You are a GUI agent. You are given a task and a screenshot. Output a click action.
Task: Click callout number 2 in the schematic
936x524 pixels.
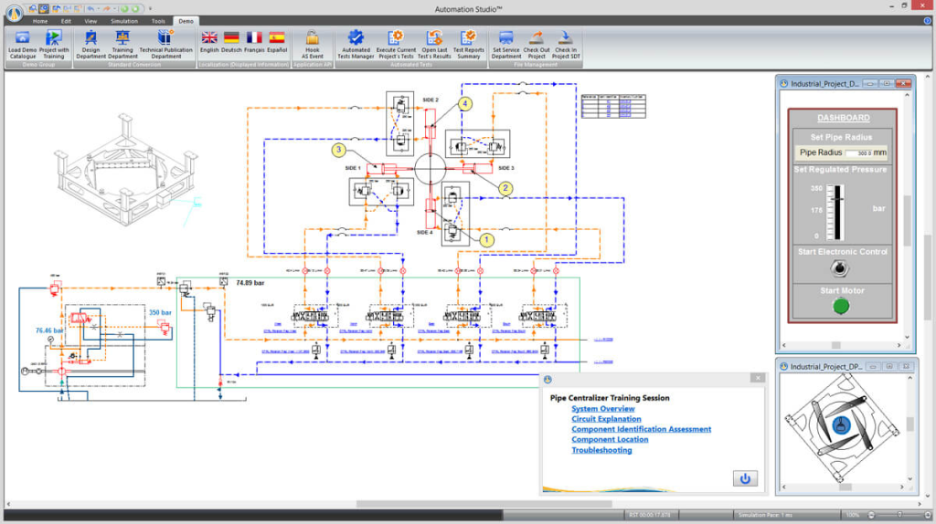pyautogui.click(x=505, y=188)
